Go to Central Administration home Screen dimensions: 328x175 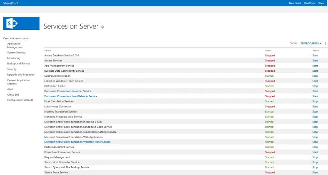(16, 38)
